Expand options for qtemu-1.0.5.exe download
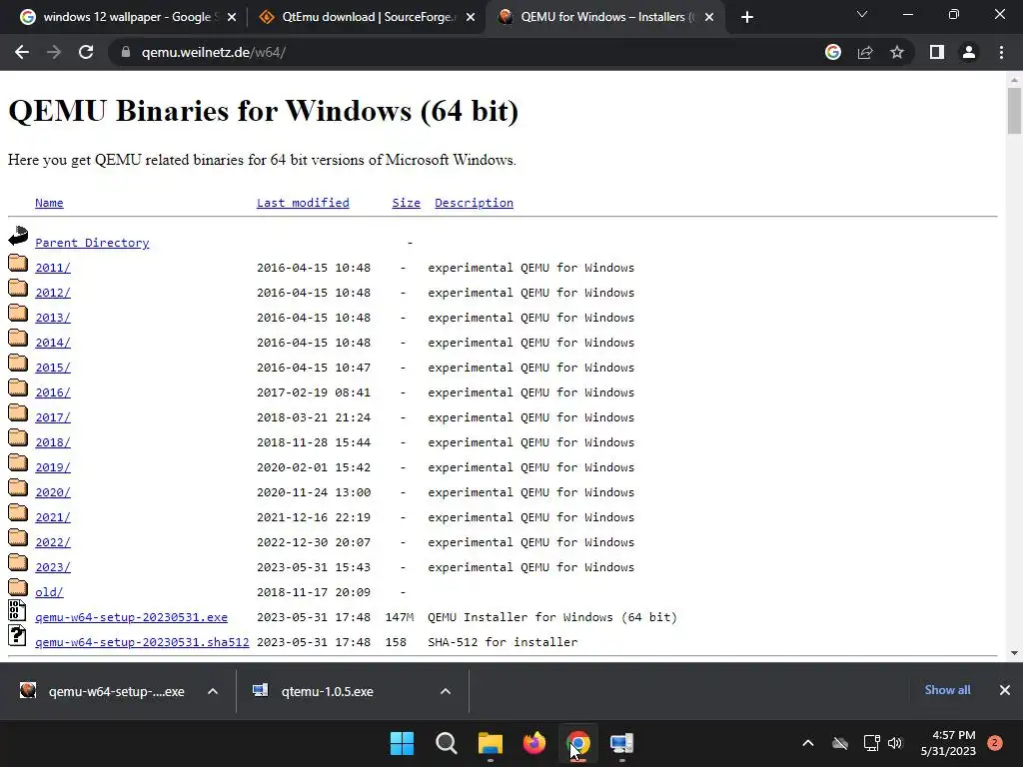 446,691
